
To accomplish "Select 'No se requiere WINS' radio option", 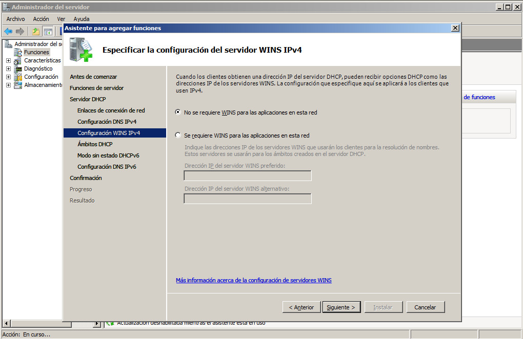I will click(x=178, y=112).
